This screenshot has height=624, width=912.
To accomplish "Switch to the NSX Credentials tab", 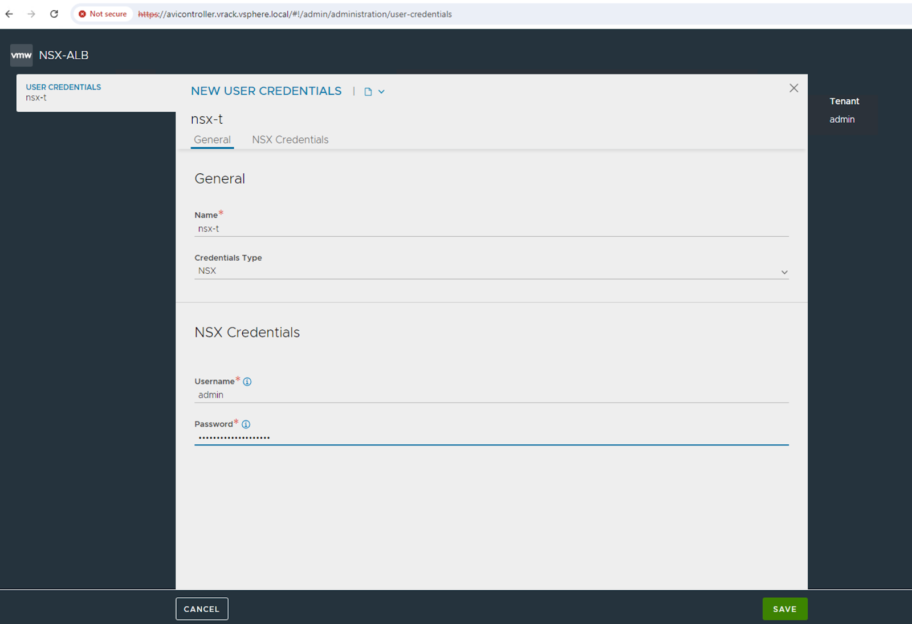I will click(x=290, y=140).
